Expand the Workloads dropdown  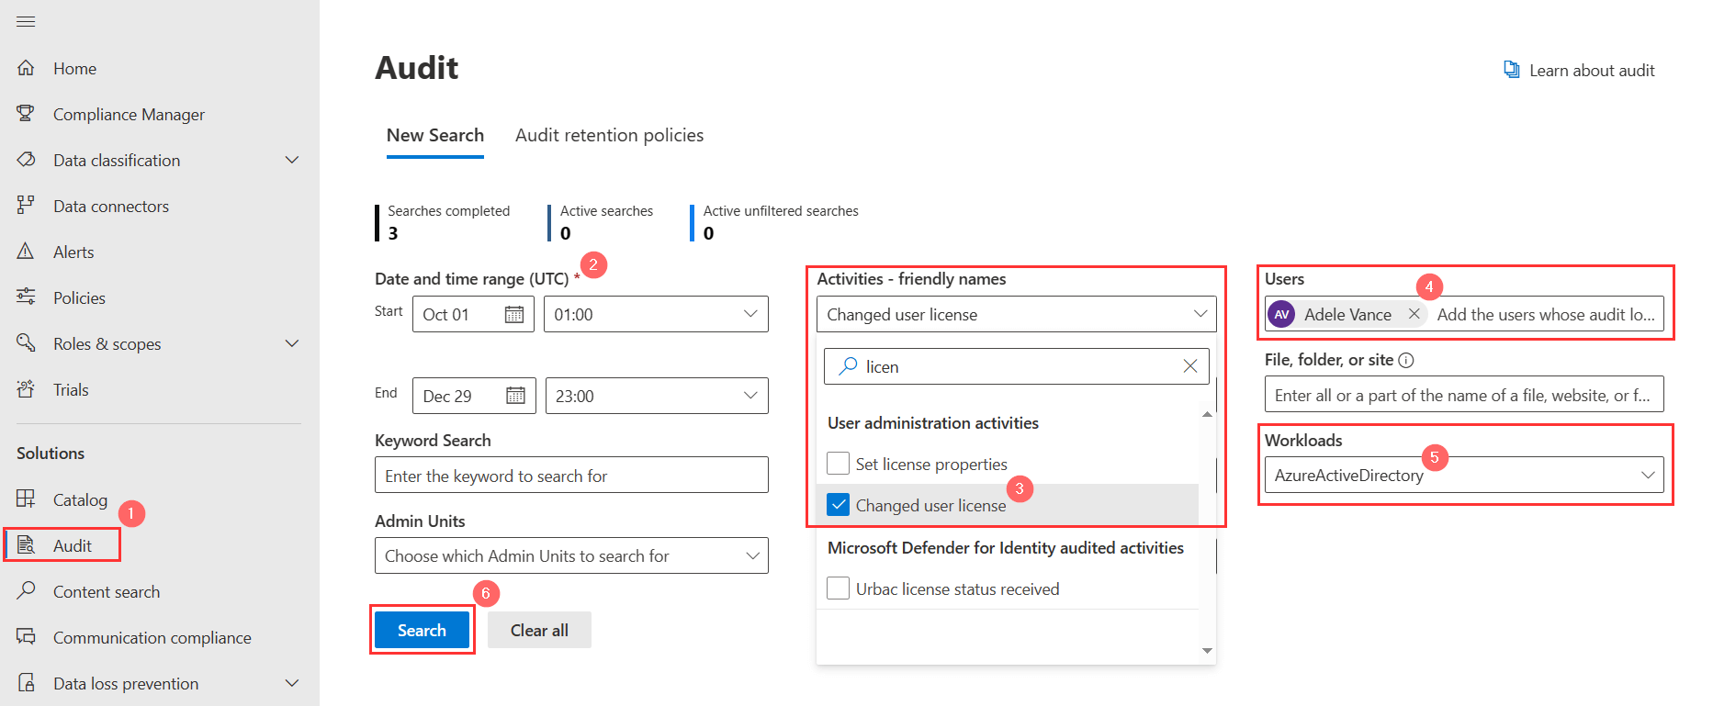tap(1648, 475)
